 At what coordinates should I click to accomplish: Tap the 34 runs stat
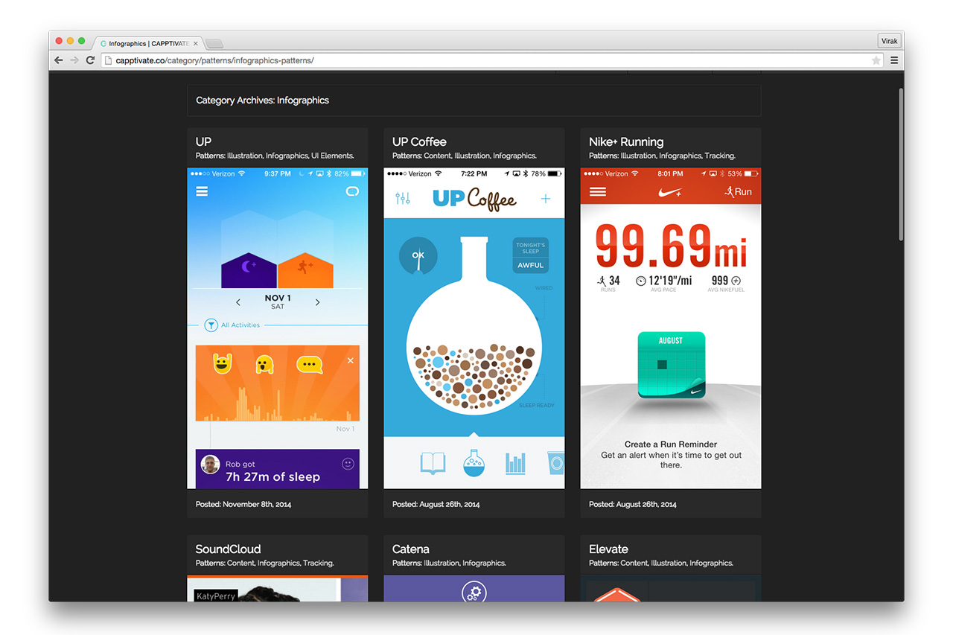(608, 283)
